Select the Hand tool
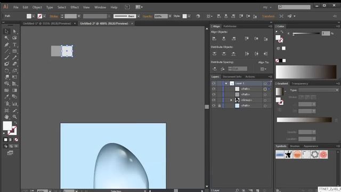Image resolution: width=341 pixels, height=192 pixels. coord(6,117)
